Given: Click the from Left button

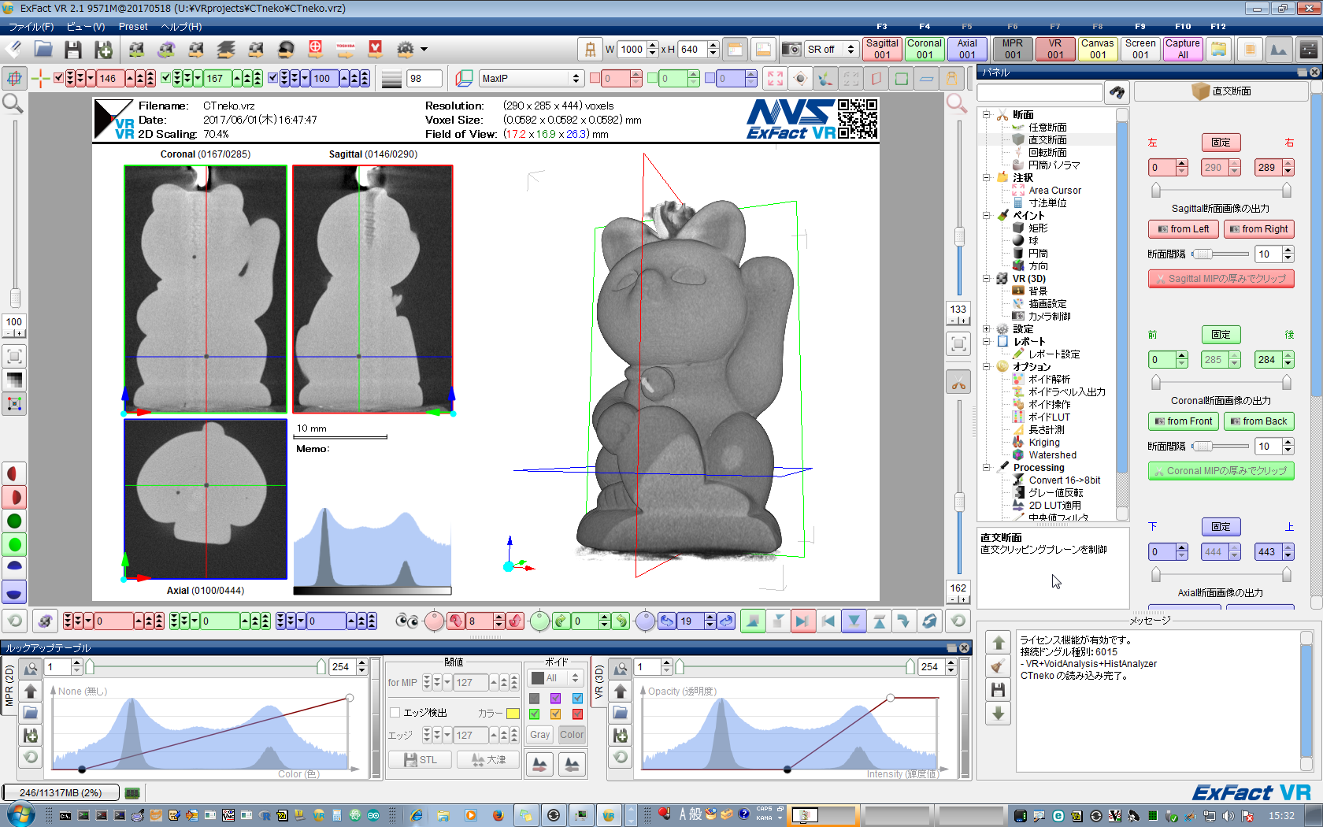Looking at the screenshot, I should click(x=1184, y=229).
